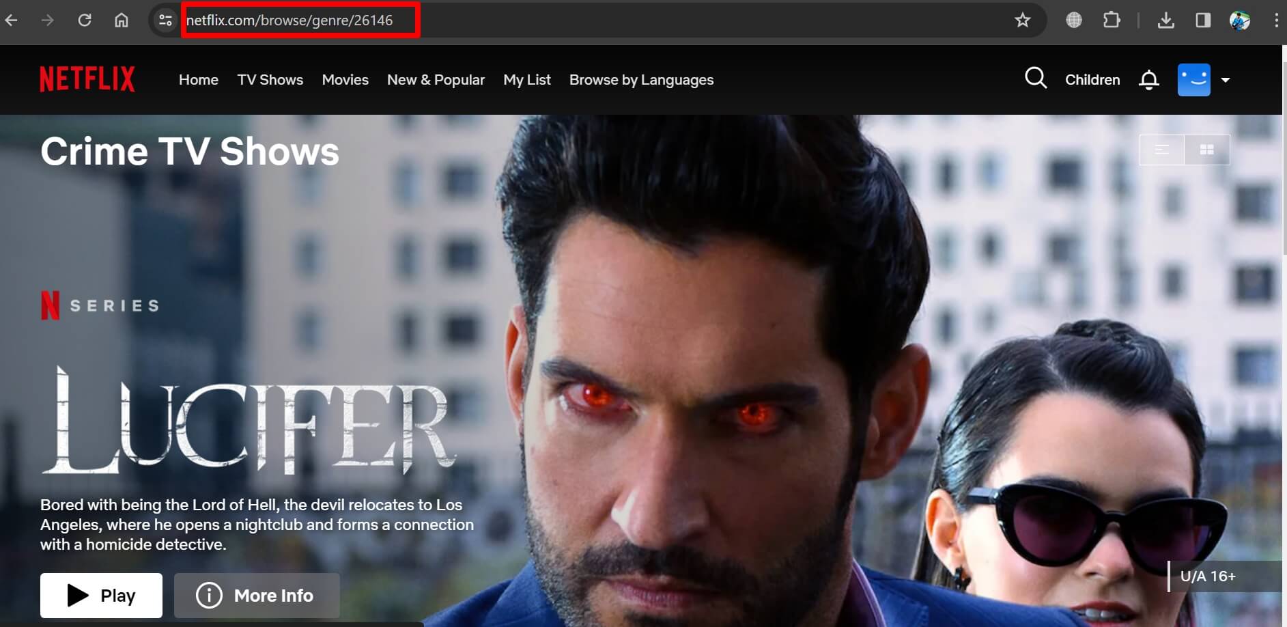Toggle the browser side panel icon
The height and width of the screenshot is (627, 1287).
pos(1203,20)
